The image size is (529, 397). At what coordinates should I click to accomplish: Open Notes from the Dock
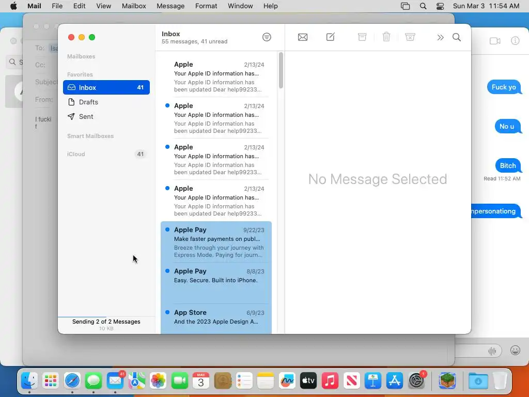(x=265, y=381)
